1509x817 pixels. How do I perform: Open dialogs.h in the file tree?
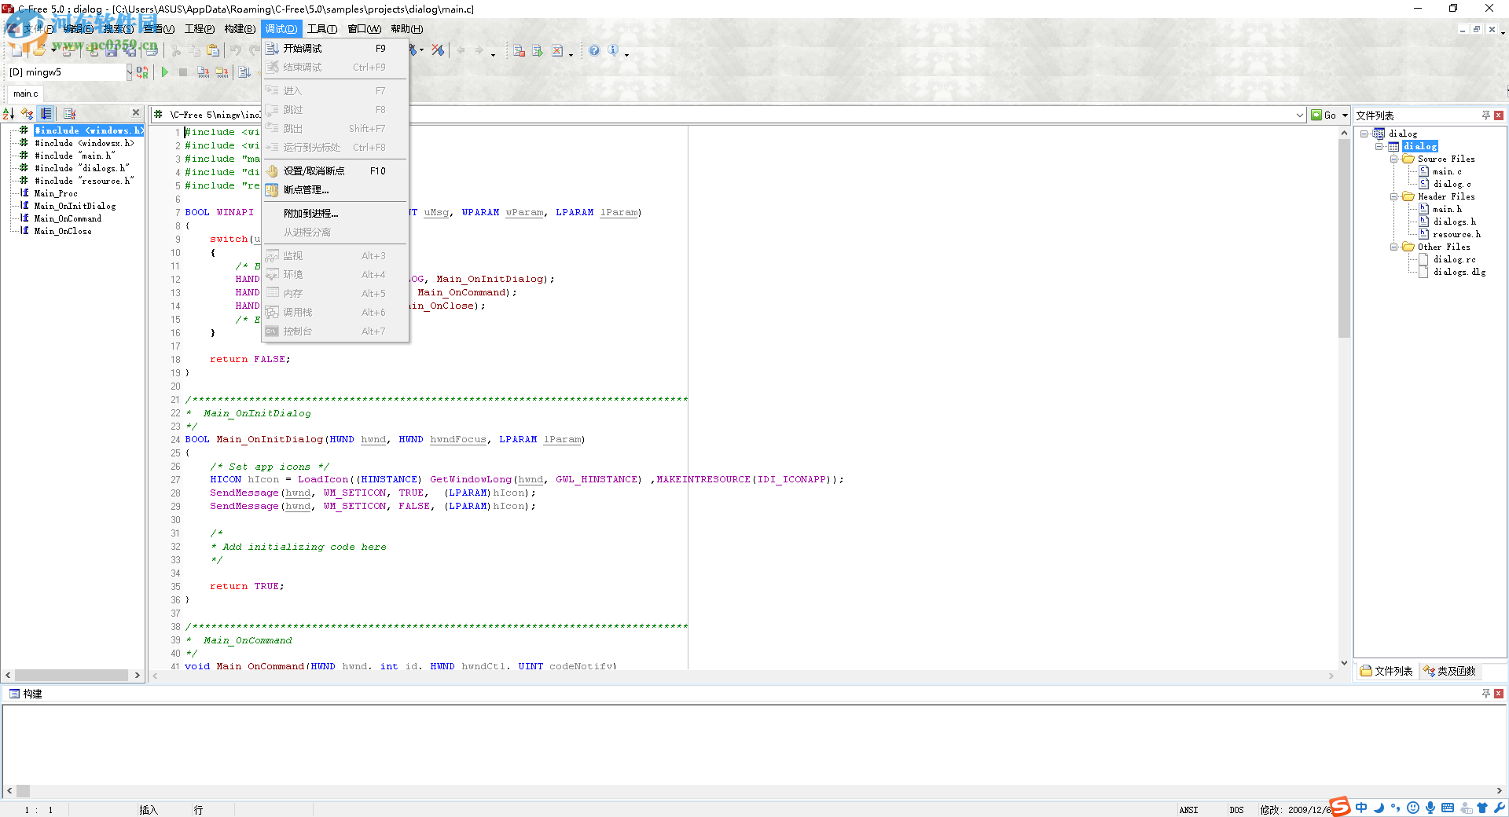click(x=1454, y=222)
